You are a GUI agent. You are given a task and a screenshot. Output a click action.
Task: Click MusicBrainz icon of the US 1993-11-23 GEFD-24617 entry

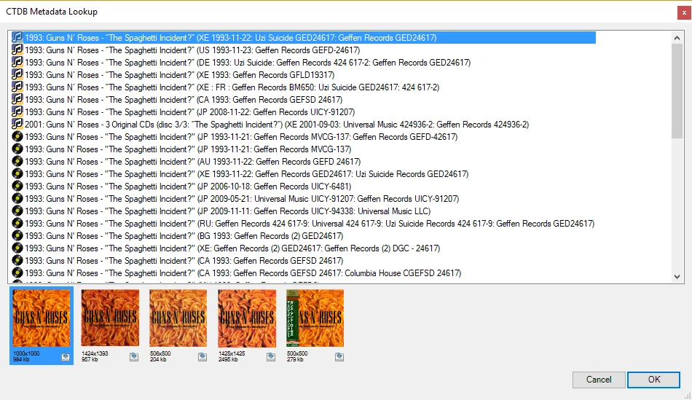click(x=17, y=50)
